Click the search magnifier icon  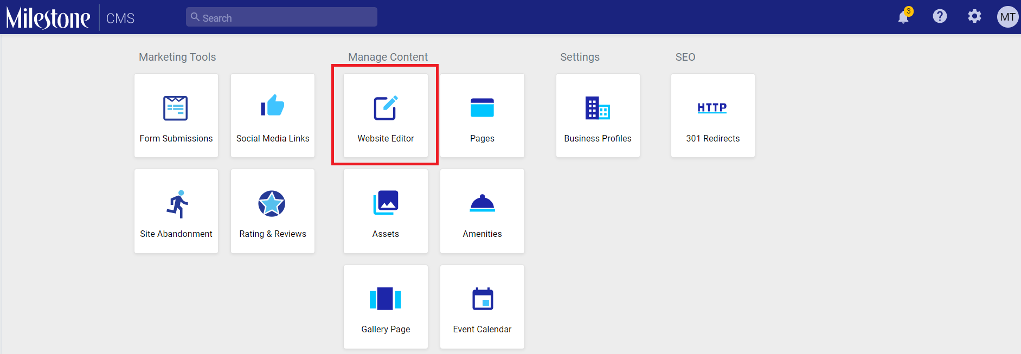195,17
